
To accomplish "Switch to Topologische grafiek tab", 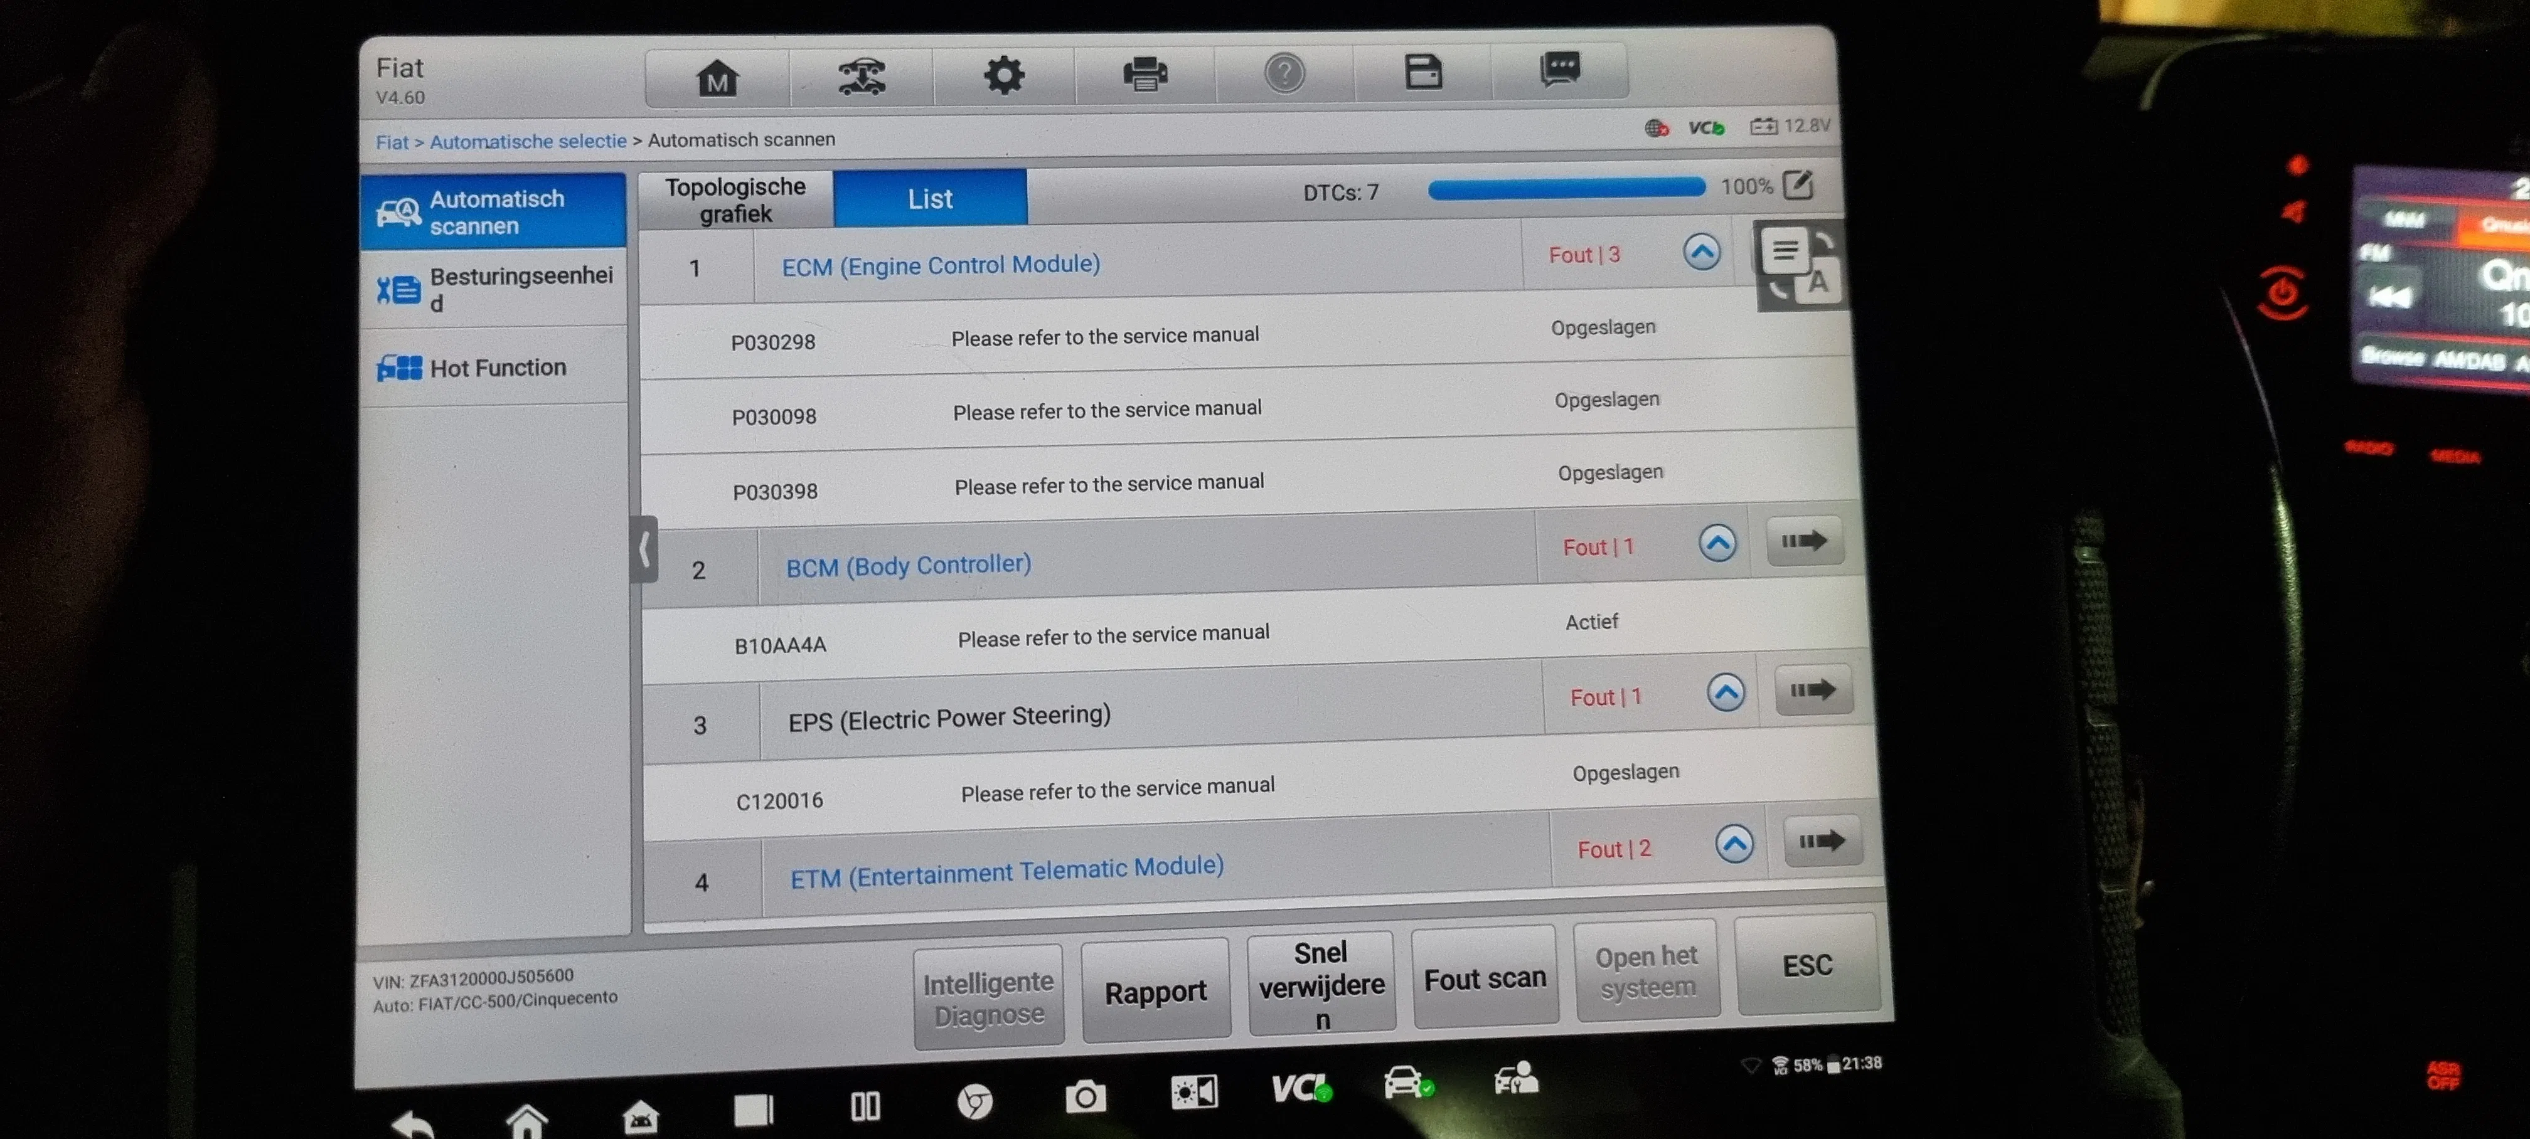I will pos(735,200).
